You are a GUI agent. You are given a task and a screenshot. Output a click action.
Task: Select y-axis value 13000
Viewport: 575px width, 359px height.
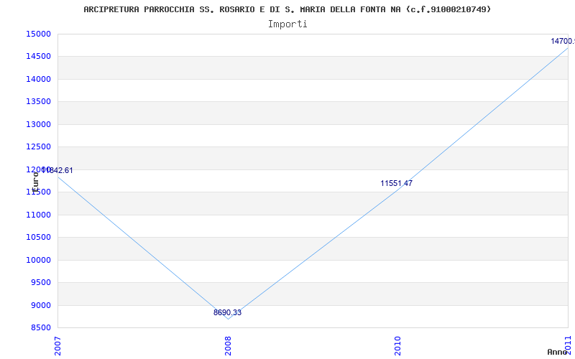38,124
